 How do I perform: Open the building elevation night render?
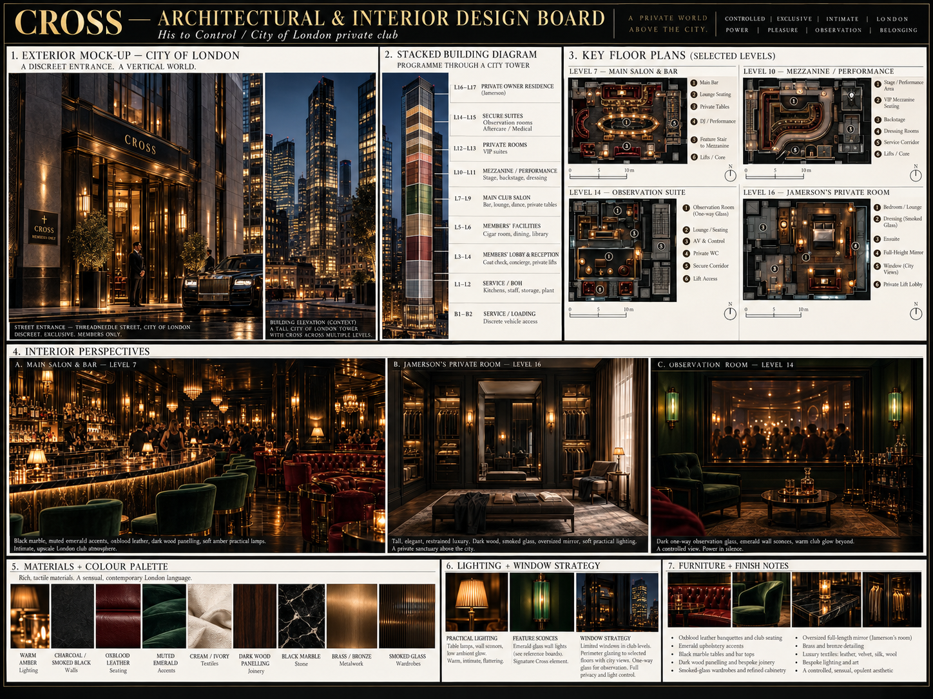(320, 206)
